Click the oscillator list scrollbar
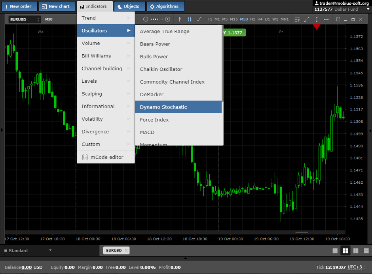This screenshot has width=372, height=274. point(222,63)
